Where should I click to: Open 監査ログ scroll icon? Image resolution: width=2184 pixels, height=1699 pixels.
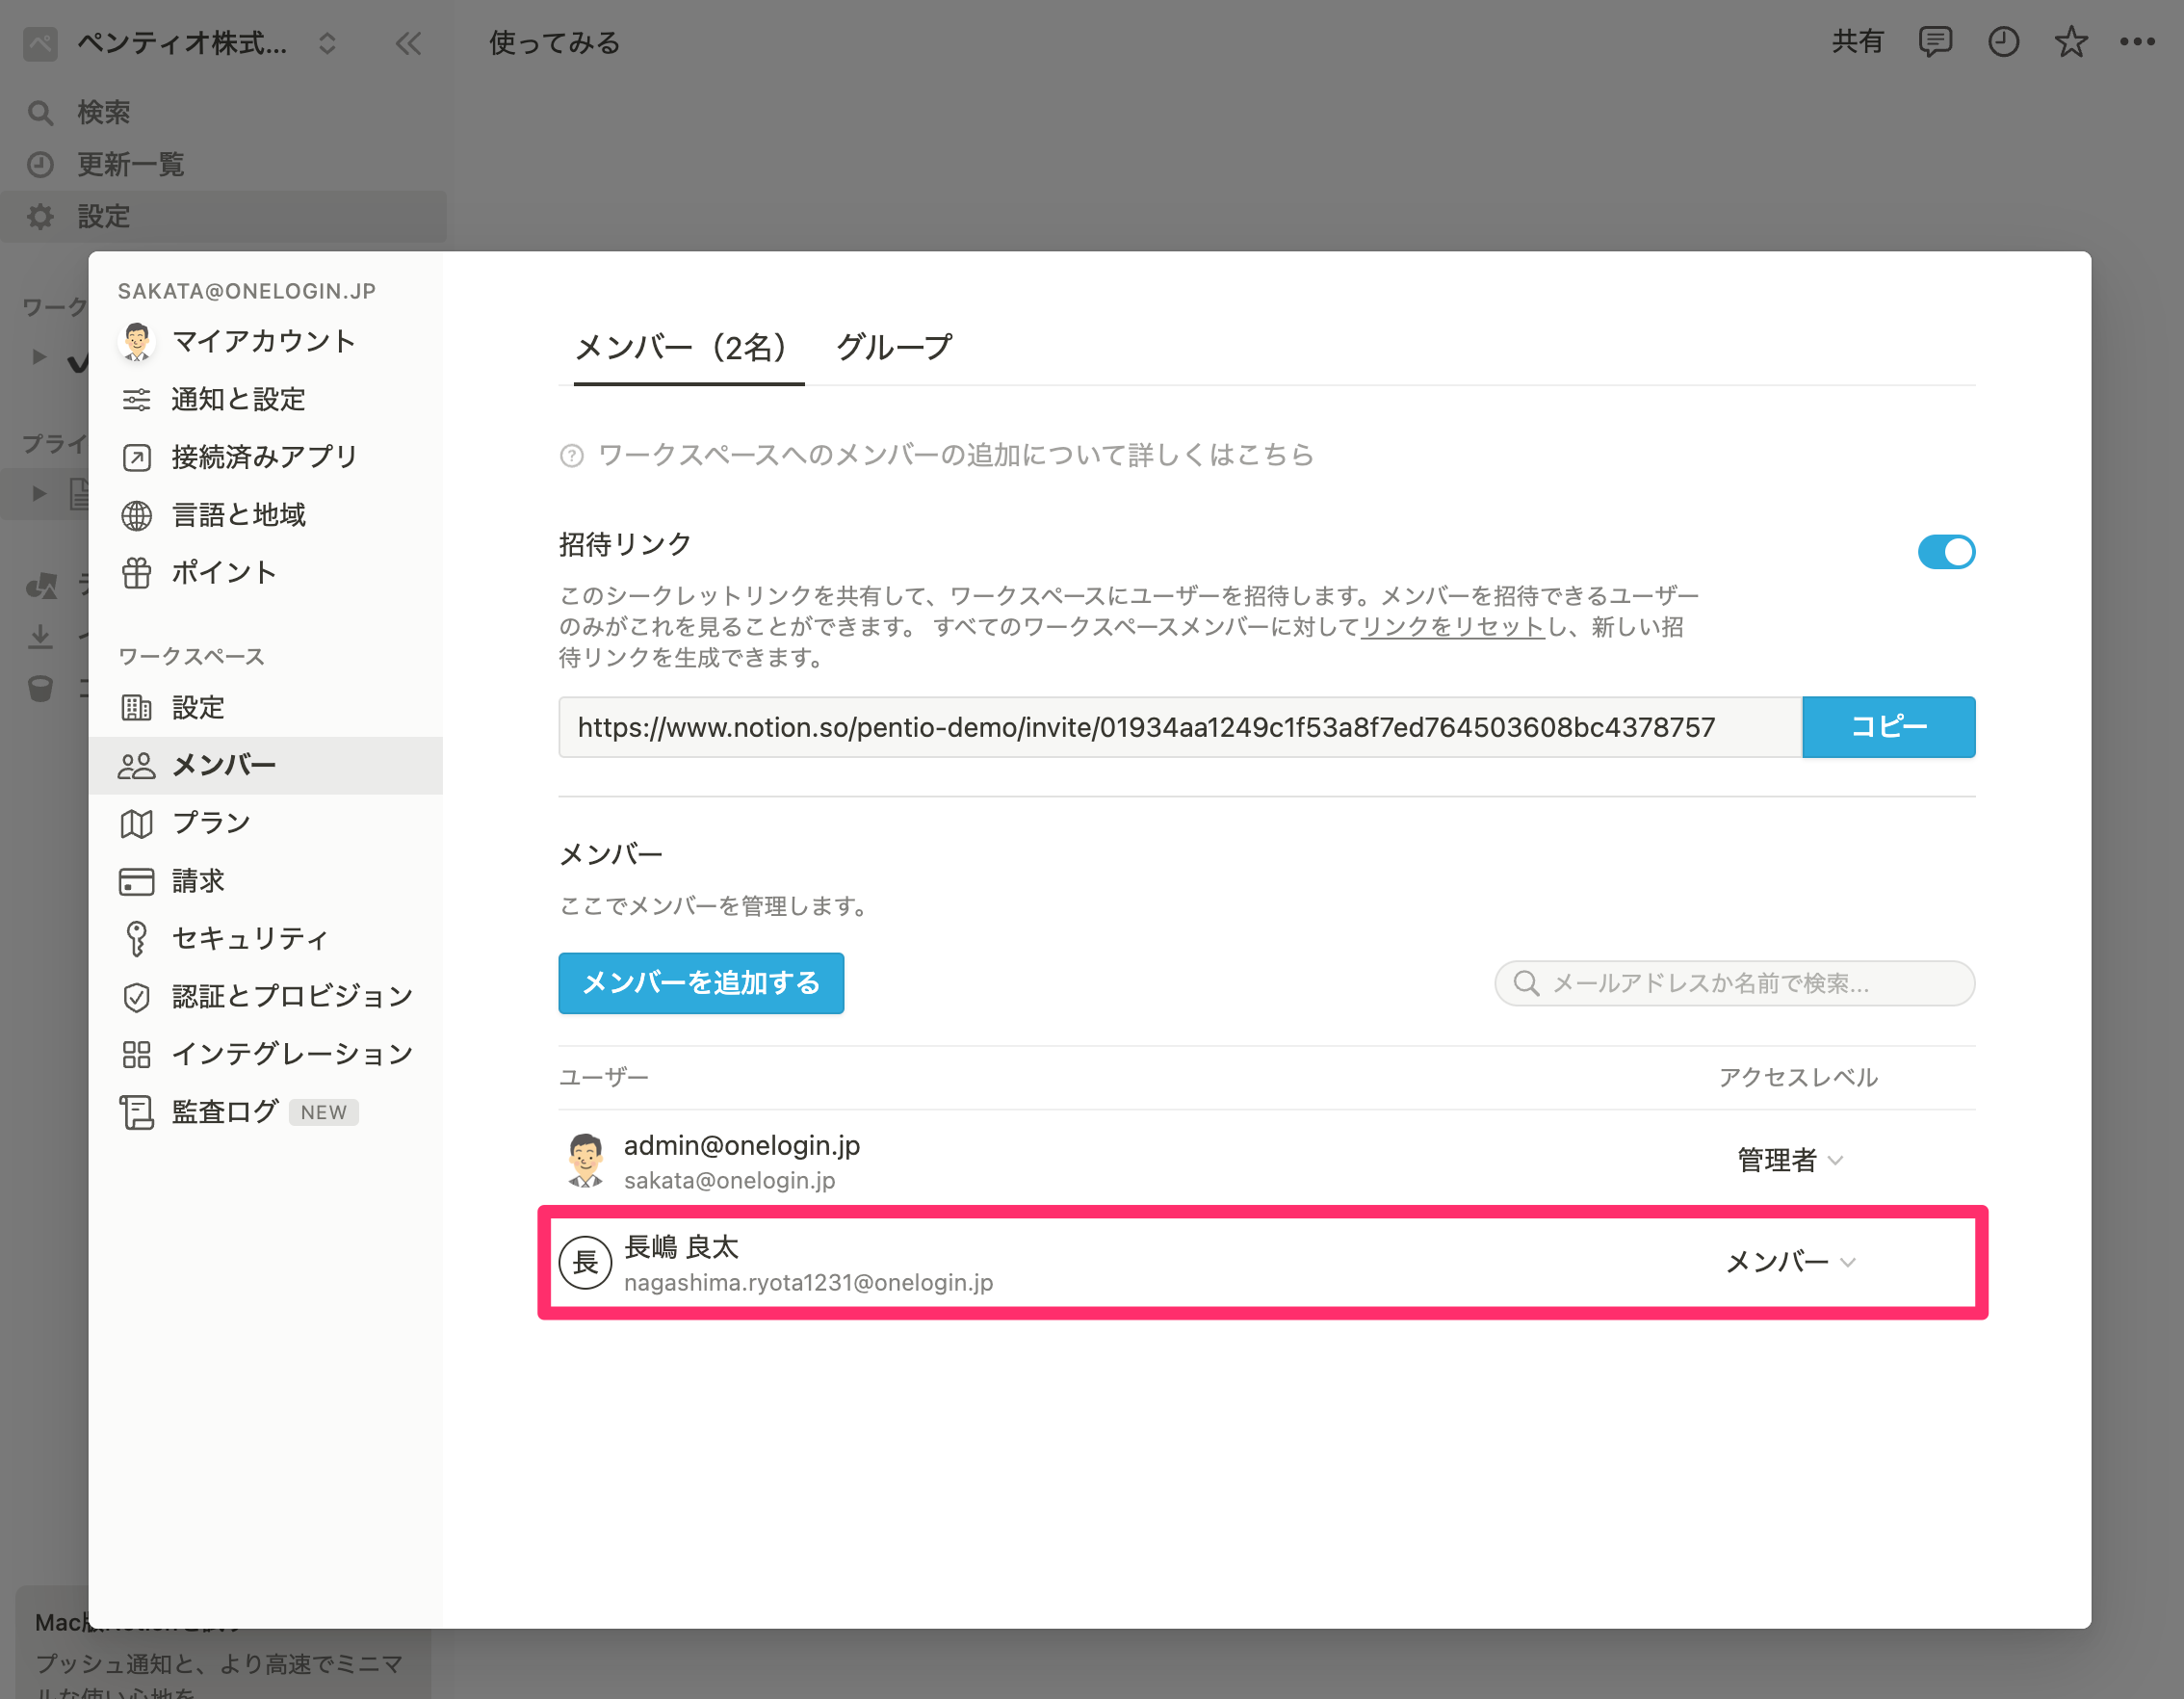click(x=137, y=1112)
